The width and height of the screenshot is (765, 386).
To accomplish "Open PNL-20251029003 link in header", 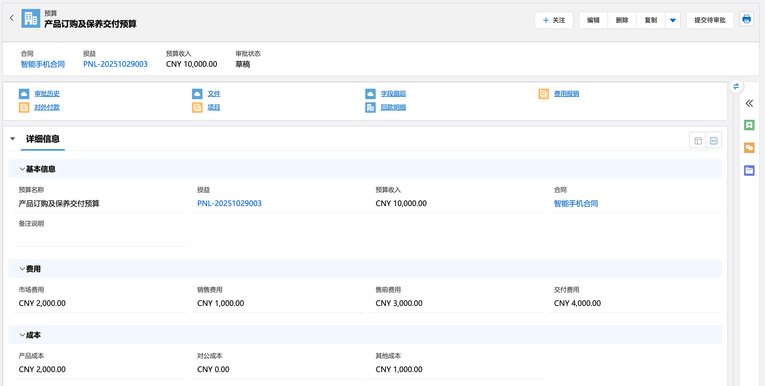I will pos(115,64).
